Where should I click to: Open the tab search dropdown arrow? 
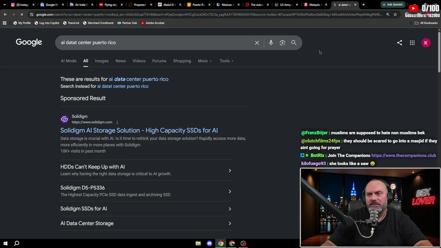[x=4, y=5]
